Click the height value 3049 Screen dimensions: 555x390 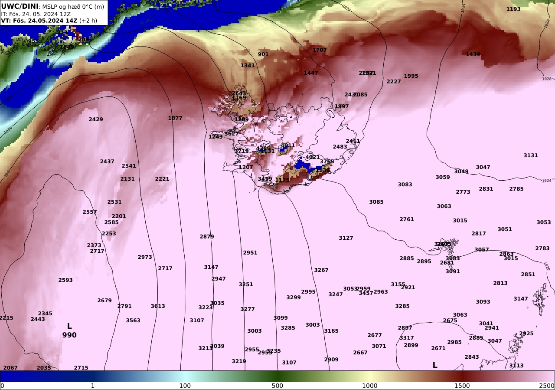click(461, 172)
